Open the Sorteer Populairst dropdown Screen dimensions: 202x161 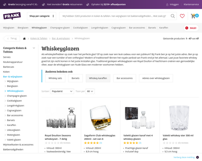tap(62, 91)
